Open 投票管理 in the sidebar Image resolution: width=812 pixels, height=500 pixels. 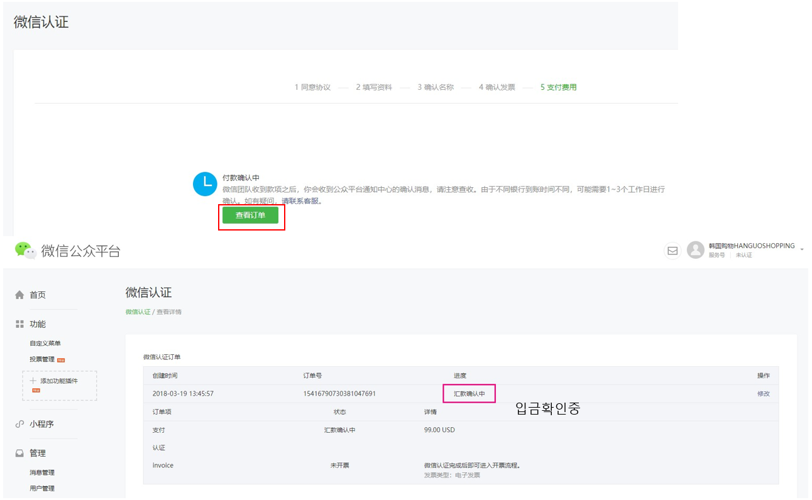tap(42, 359)
